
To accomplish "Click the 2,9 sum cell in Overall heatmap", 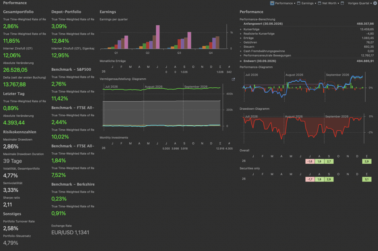I will [x=367, y=161].
